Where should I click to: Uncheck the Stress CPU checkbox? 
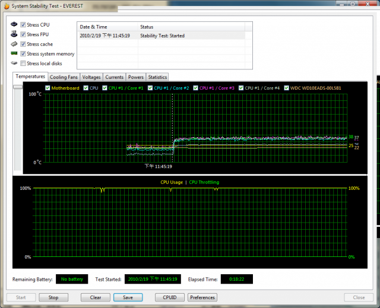click(23, 25)
